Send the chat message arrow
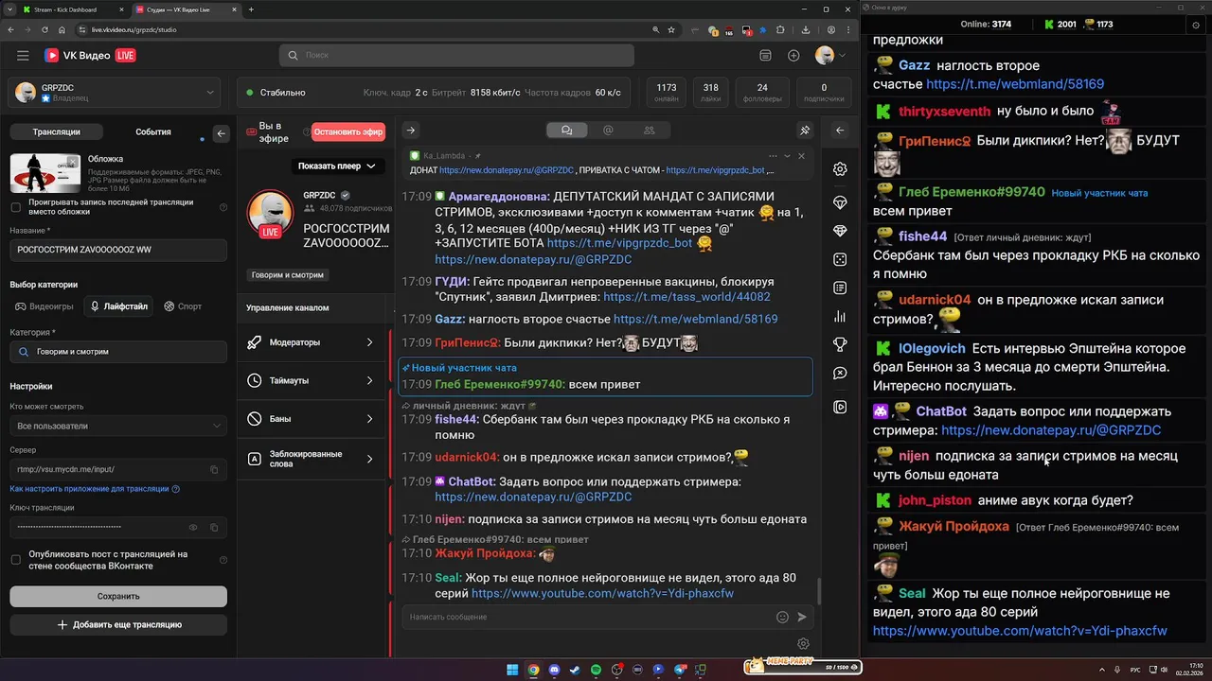 802,617
